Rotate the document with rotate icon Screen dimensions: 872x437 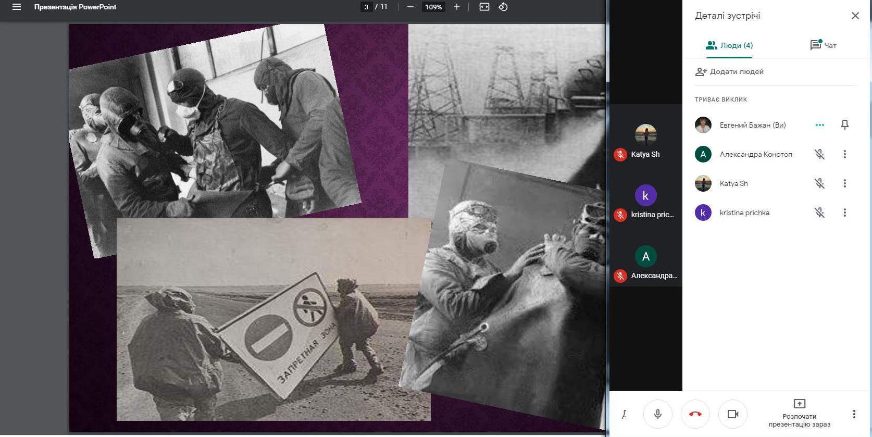[x=503, y=7]
